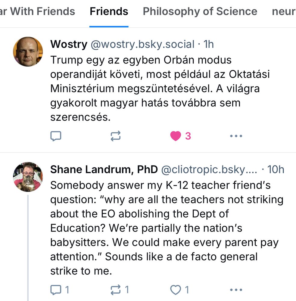The height and width of the screenshot is (301, 296).
Task: Switch to Philosophy of Science feed tab
Action: (200, 11)
